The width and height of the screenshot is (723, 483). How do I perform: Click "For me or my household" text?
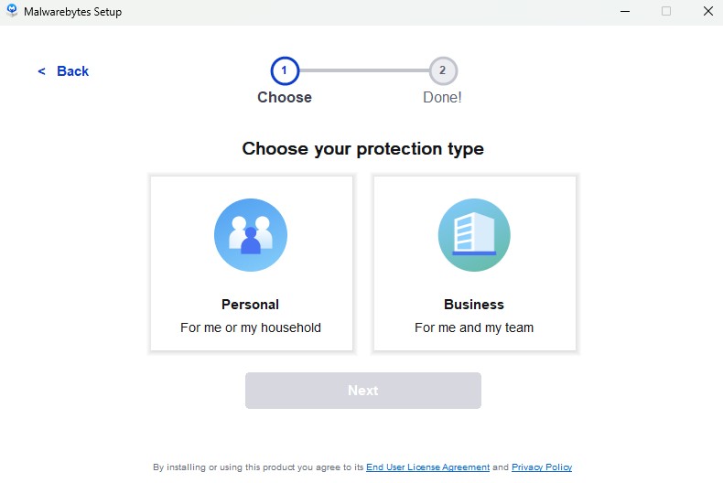(x=251, y=327)
